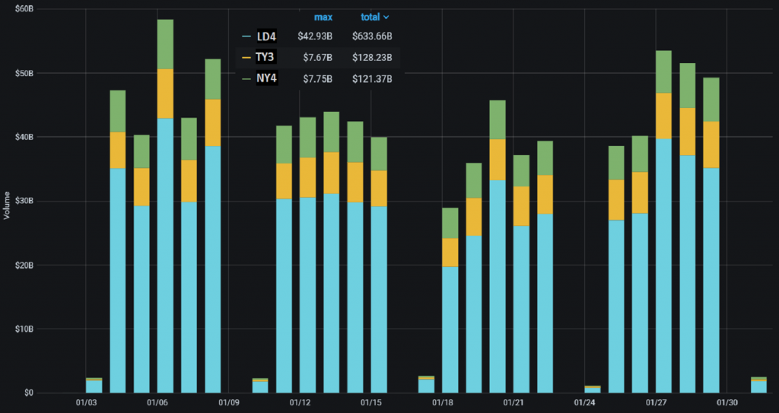Sort legend by the total column header

point(374,17)
